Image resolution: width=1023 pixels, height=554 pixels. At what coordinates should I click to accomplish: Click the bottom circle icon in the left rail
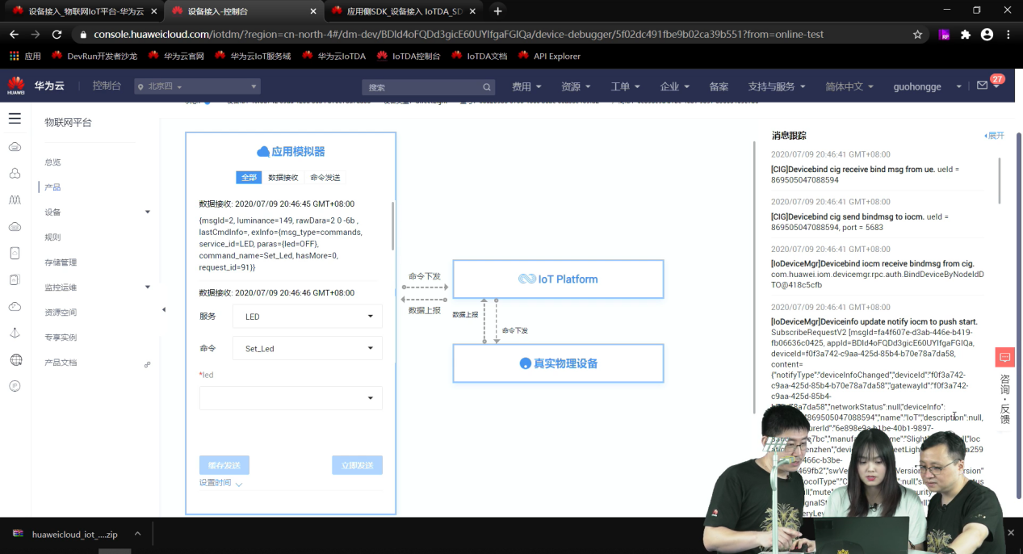(15, 386)
